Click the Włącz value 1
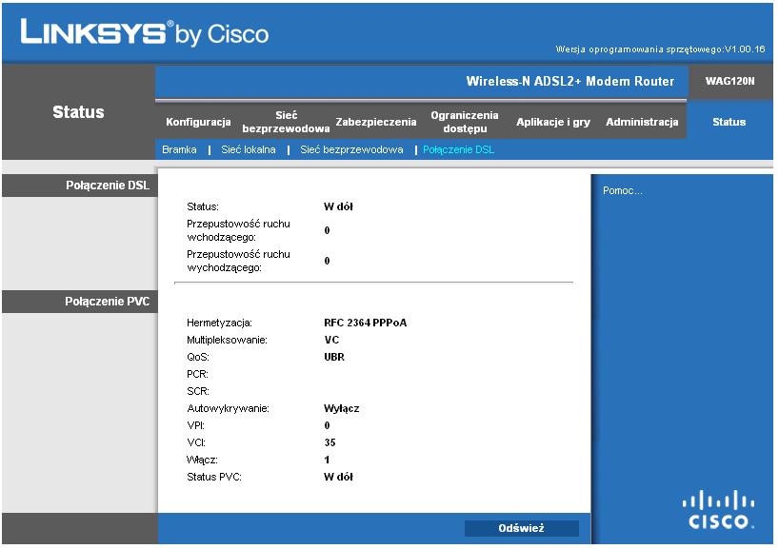 click(x=327, y=460)
